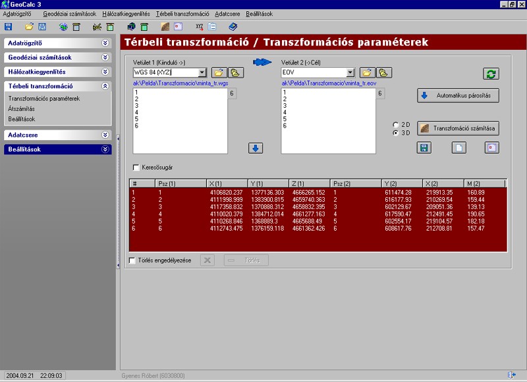Click the minta_tr.eov file path
The width and height of the screenshot is (527, 382).
coord(329,84)
